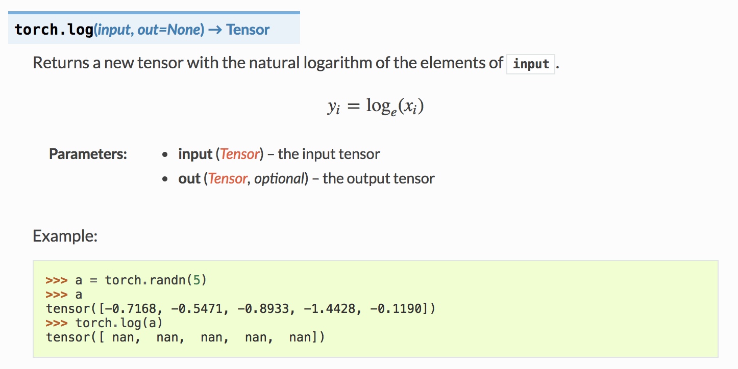The width and height of the screenshot is (738, 369).
Task: Click the natural logarithm formula
Action: (x=376, y=106)
